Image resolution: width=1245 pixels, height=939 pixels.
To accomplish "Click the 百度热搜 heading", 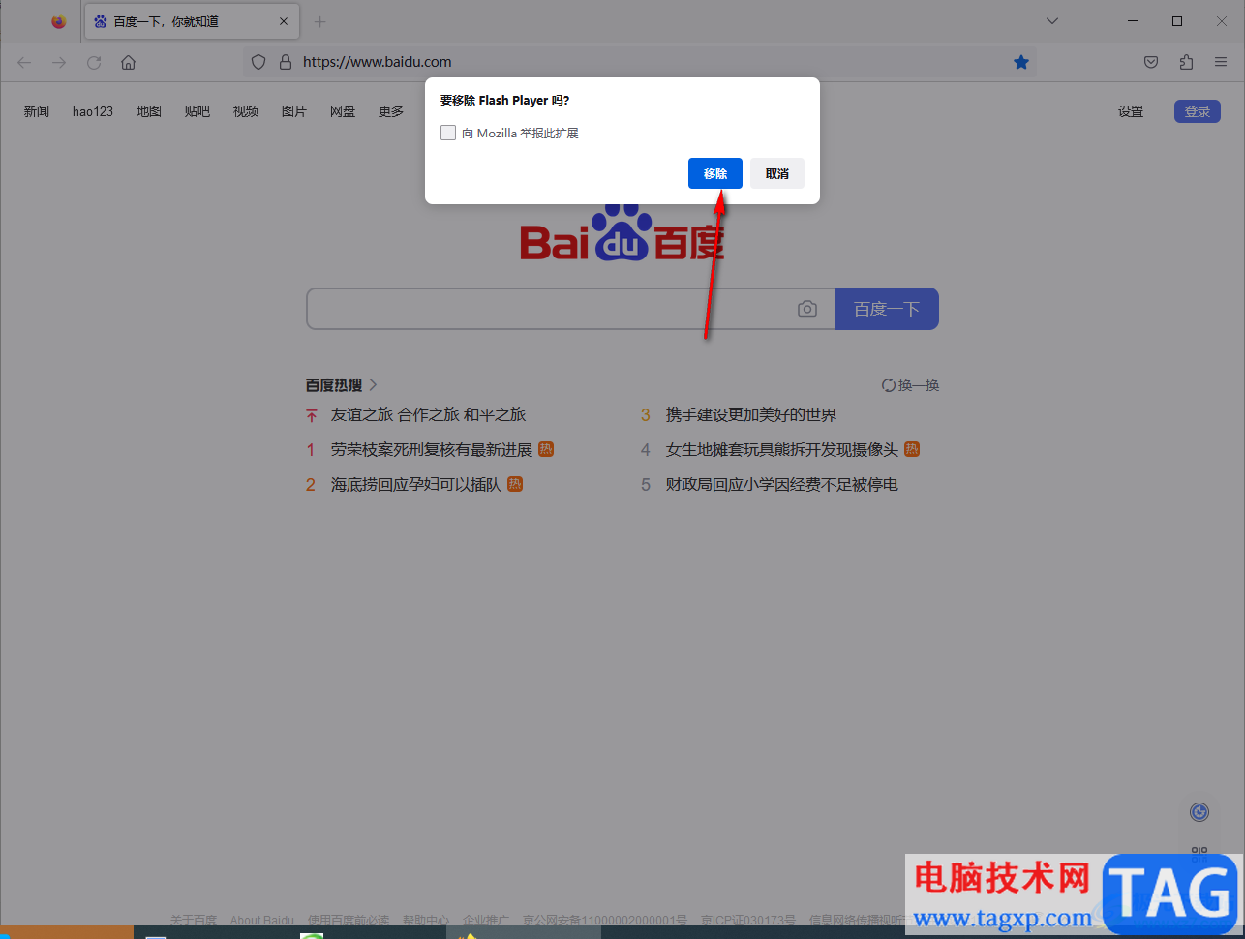I will tap(334, 385).
